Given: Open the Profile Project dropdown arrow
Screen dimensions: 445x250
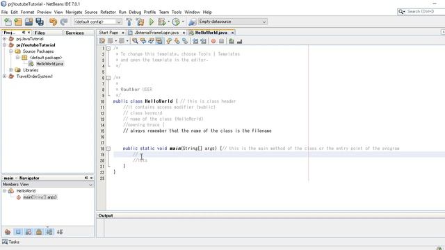Looking at the screenshot, I should tap(183, 22).
